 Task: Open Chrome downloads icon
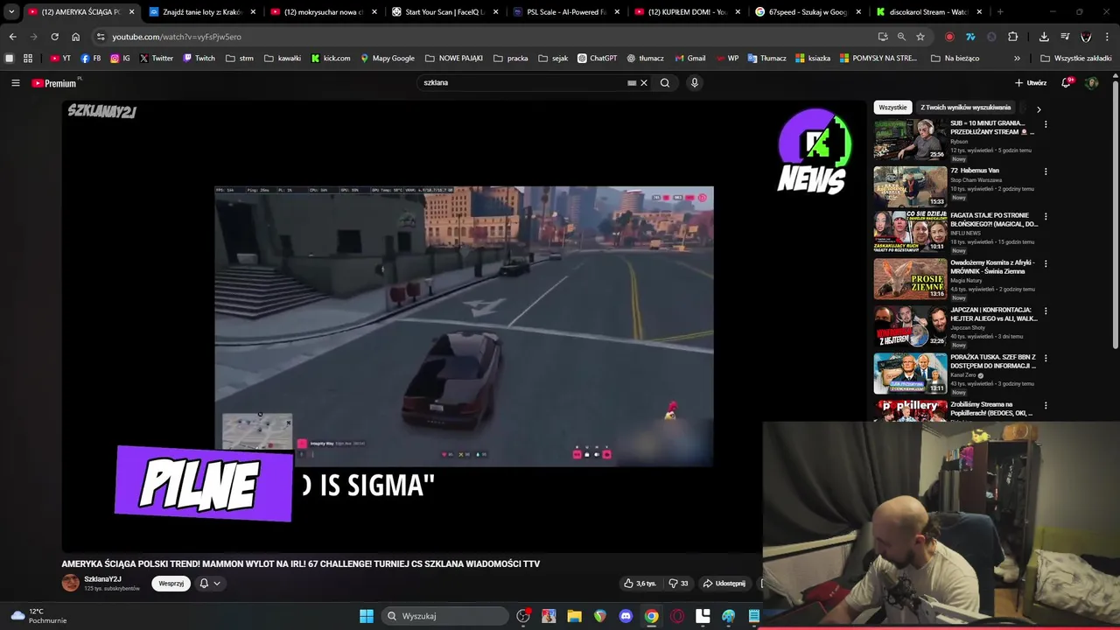(1044, 37)
